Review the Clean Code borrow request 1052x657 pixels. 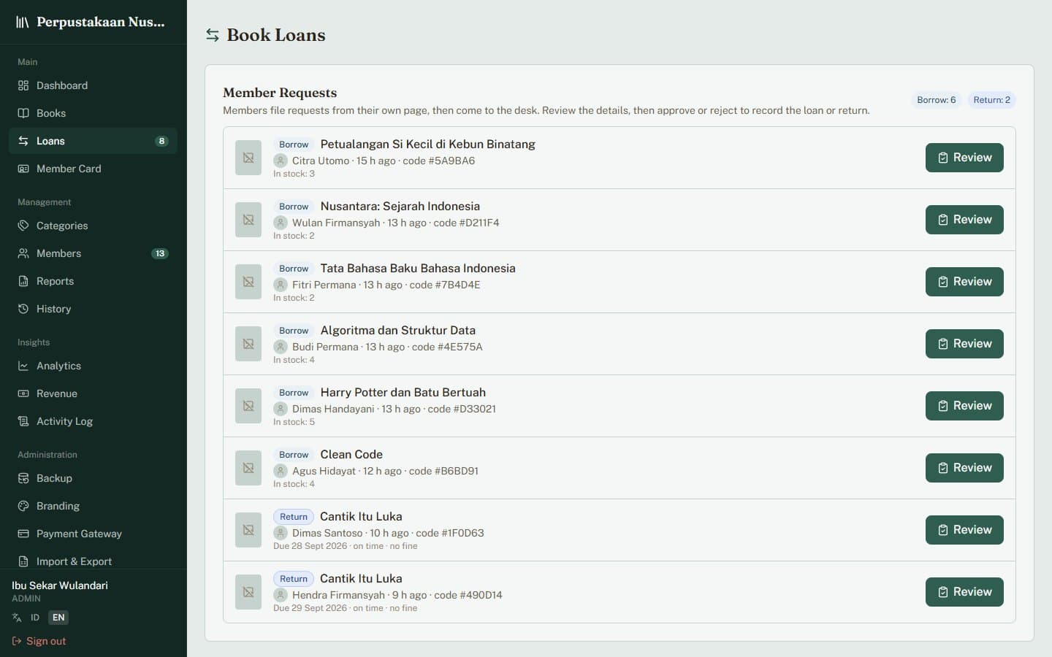pyautogui.click(x=964, y=468)
